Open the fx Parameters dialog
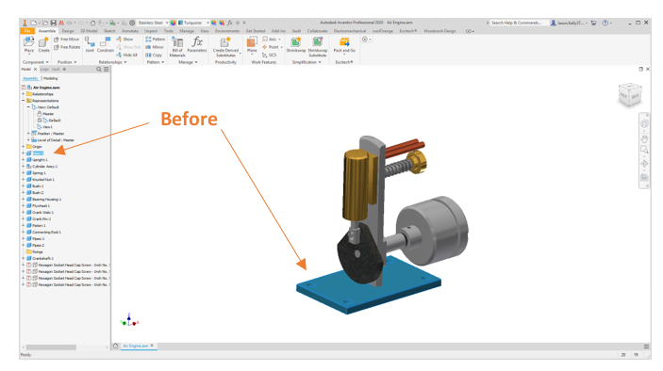This screenshot has width=663, height=371. click(x=197, y=44)
